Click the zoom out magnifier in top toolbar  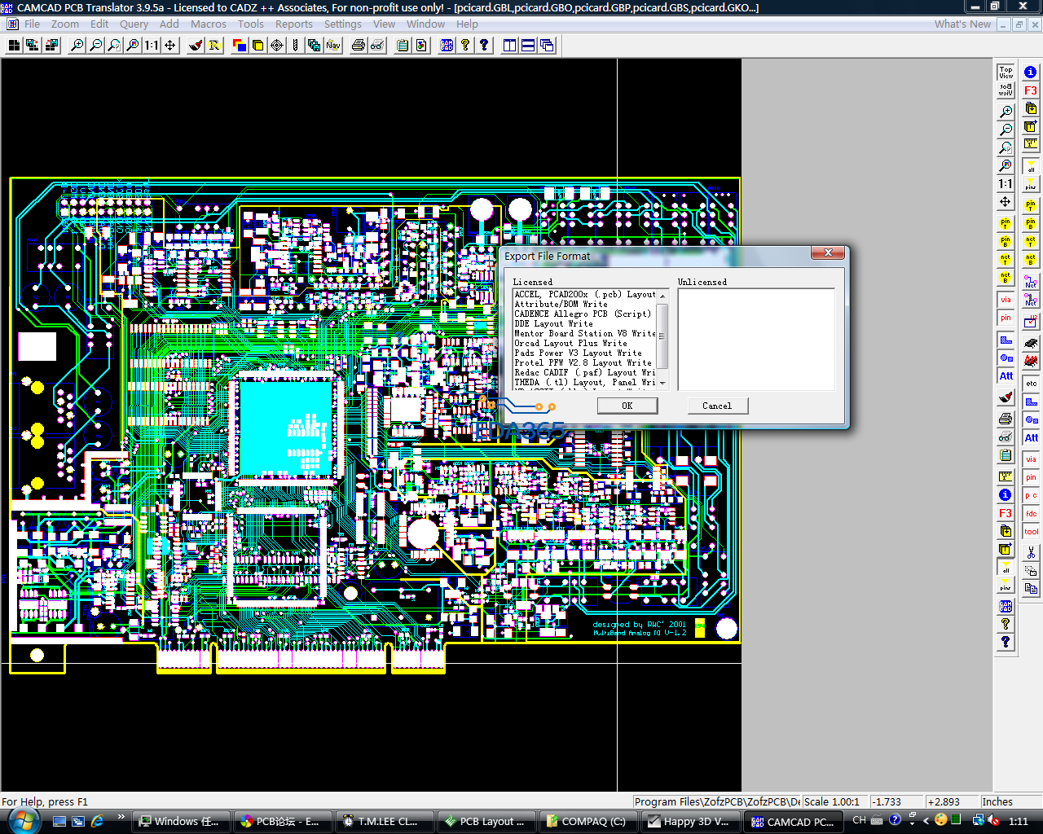tap(95, 46)
